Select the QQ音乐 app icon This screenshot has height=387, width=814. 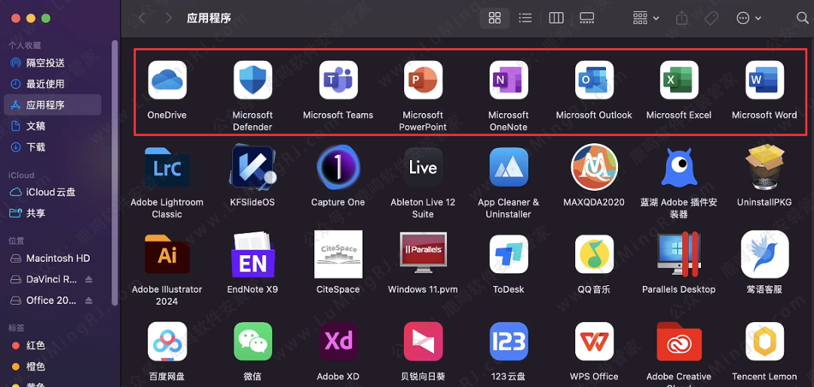pos(594,254)
